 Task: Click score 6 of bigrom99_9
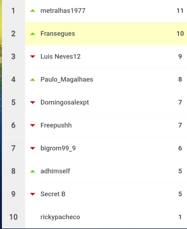coord(180,148)
